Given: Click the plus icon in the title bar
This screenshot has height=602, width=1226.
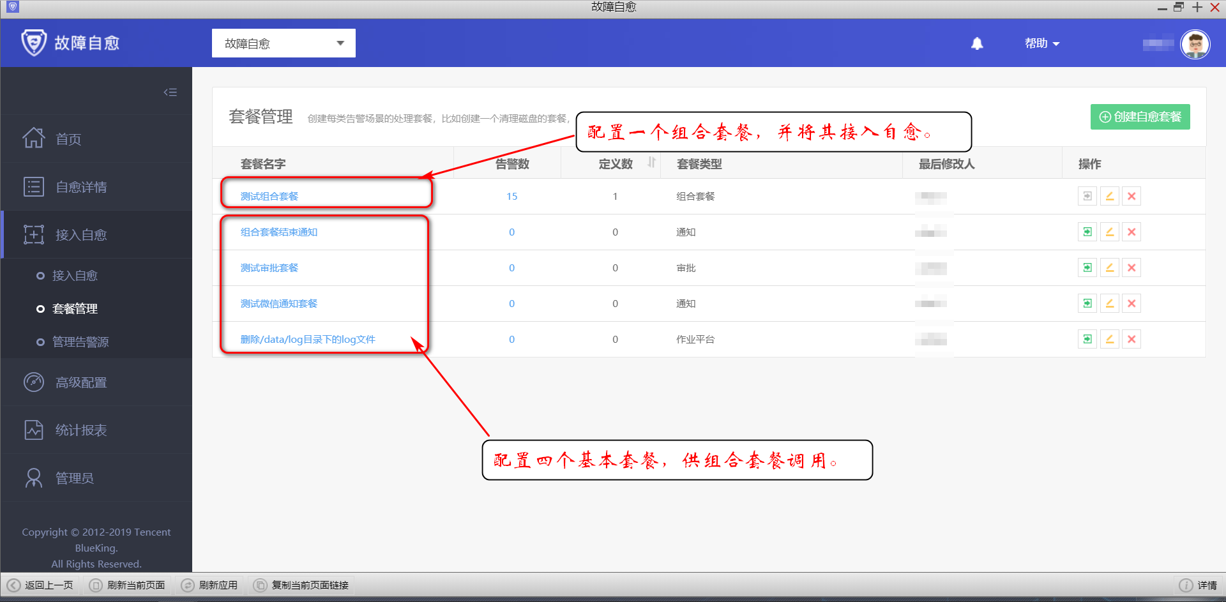Looking at the screenshot, I should click(x=1197, y=7).
